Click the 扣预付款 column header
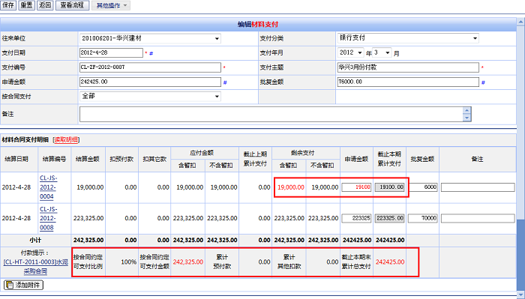 pyautogui.click(x=121, y=159)
